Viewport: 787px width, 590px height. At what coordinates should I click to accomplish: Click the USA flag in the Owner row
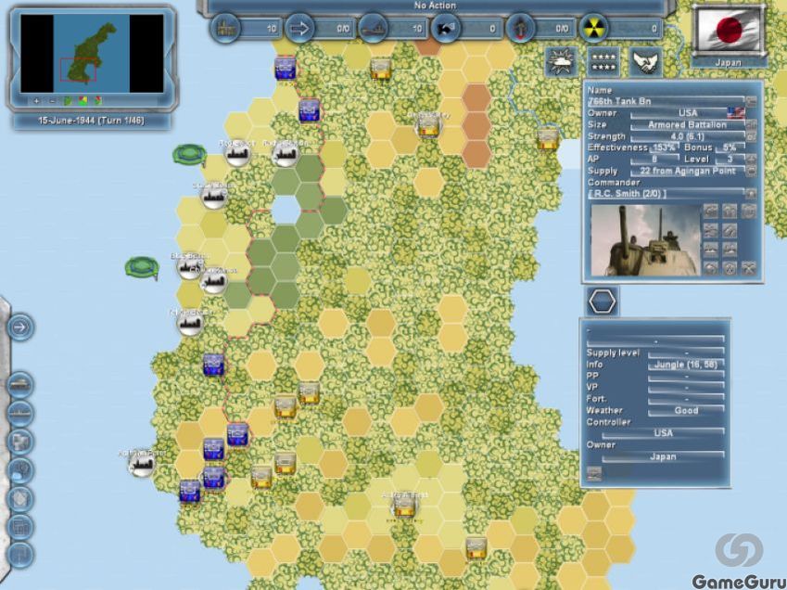735,113
